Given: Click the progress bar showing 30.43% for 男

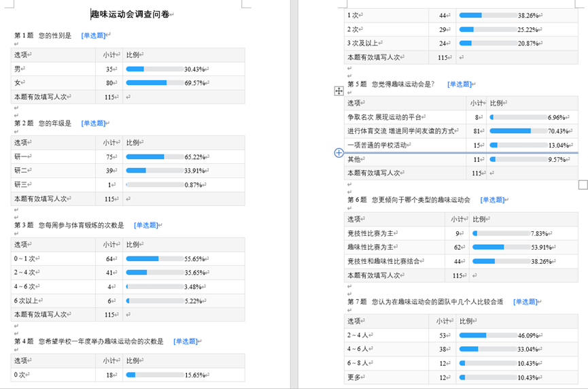Looking at the screenshot, I should 154,69.
